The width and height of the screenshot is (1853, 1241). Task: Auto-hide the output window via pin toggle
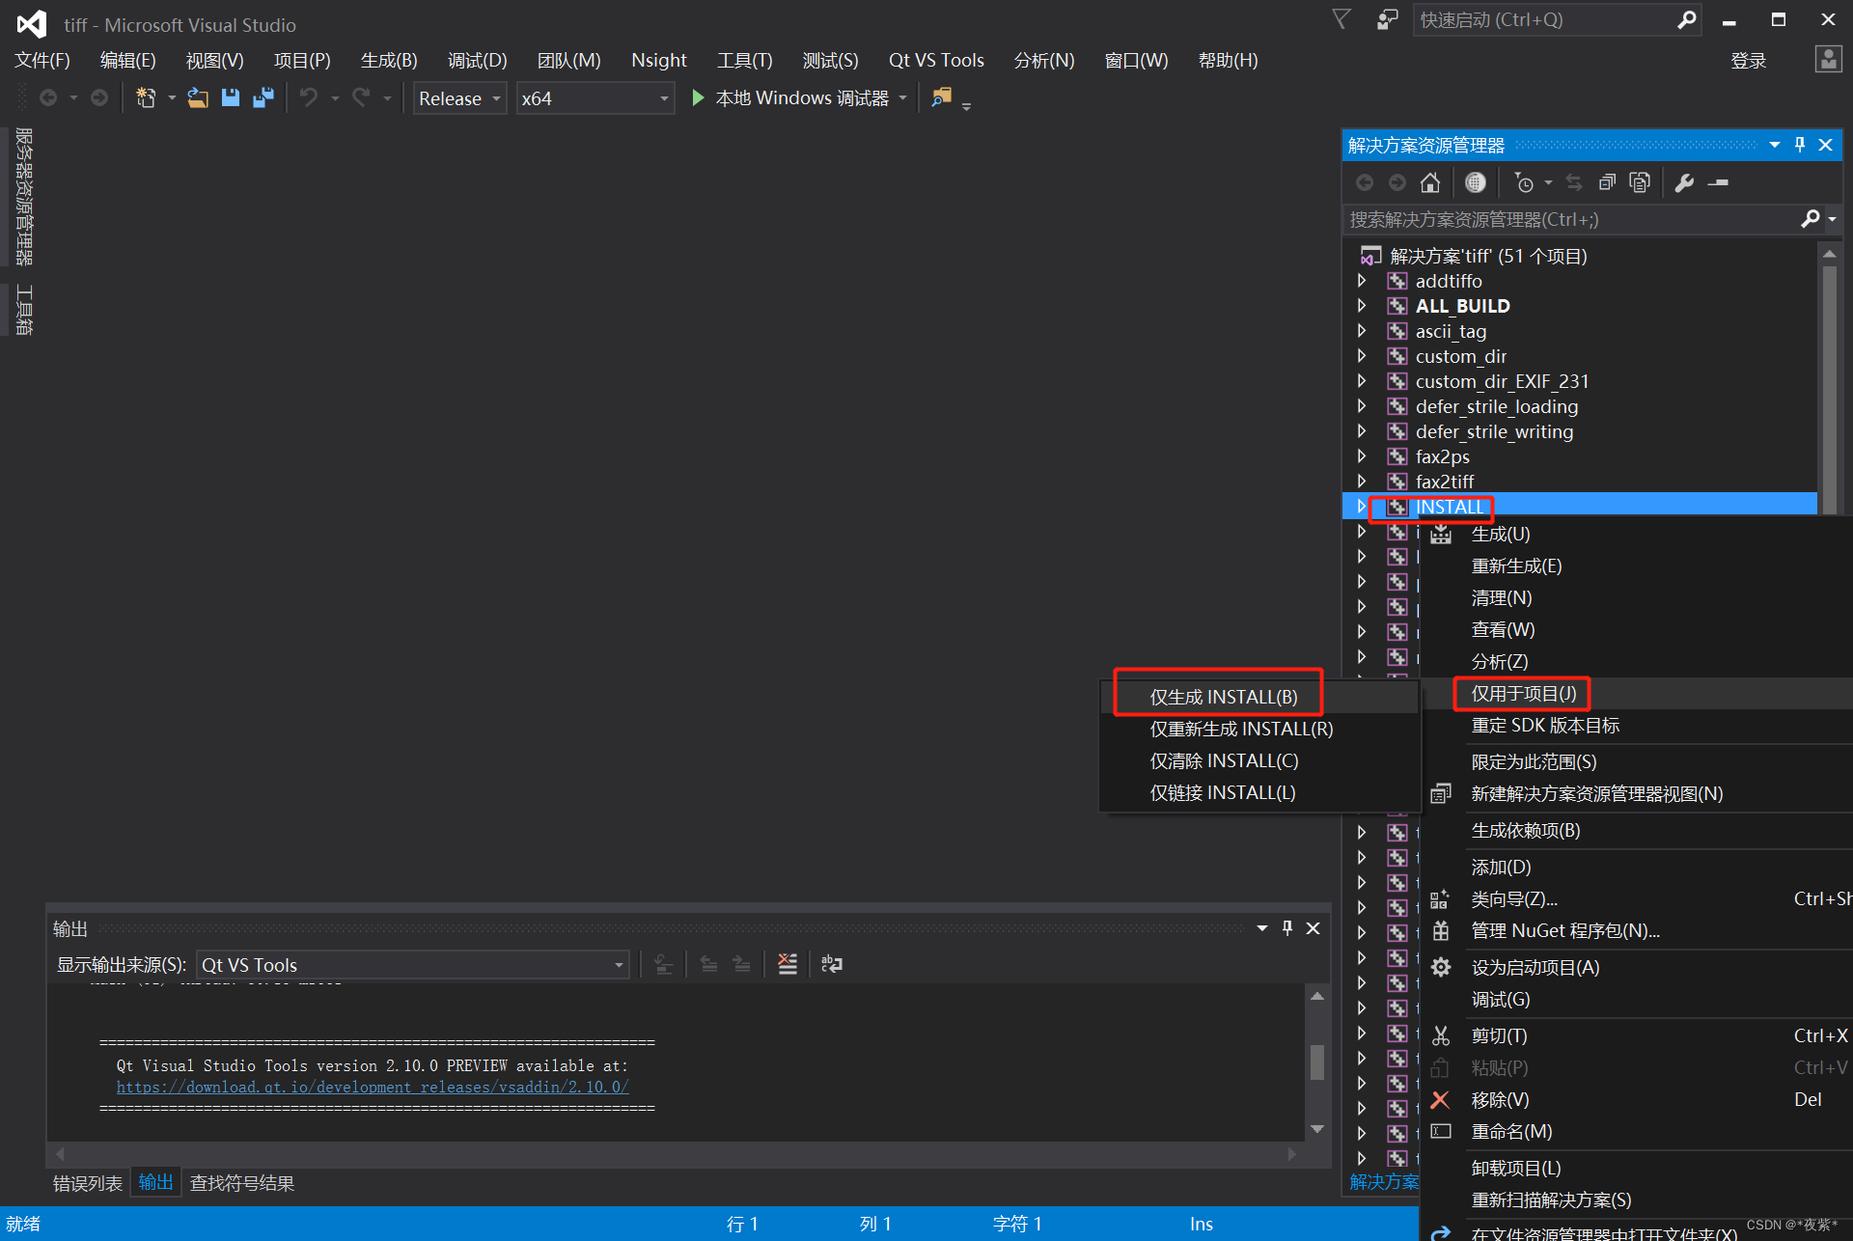pos(1286,927)
